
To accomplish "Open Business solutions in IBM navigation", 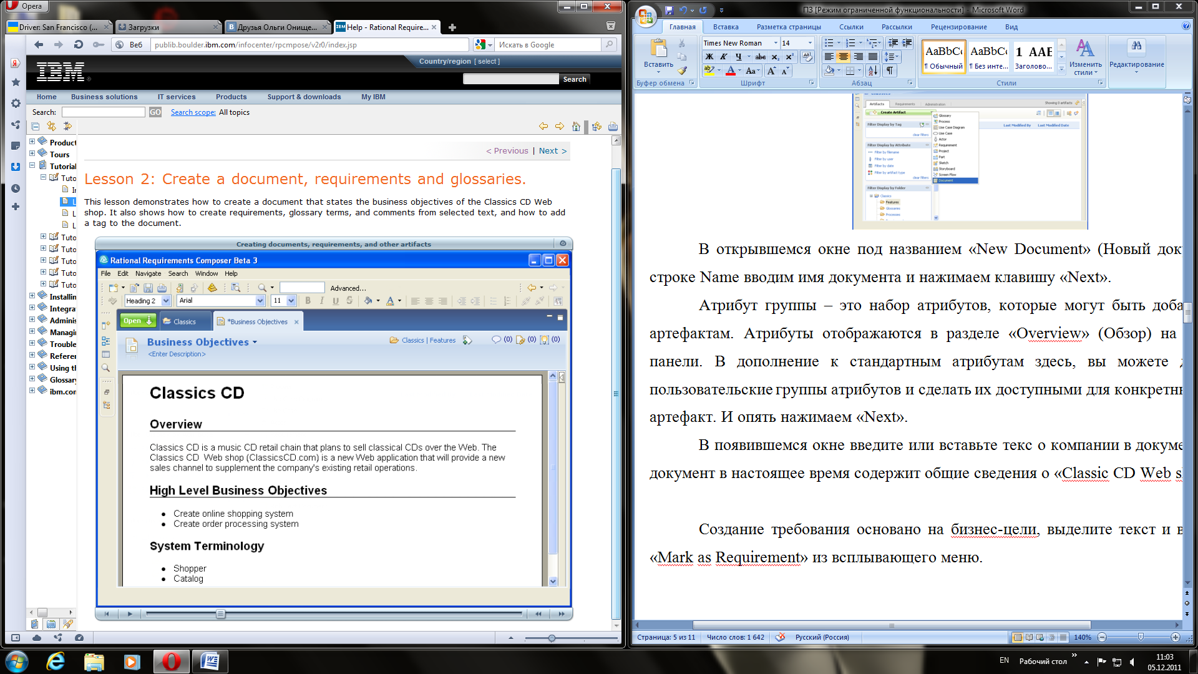I will point(104,97).
